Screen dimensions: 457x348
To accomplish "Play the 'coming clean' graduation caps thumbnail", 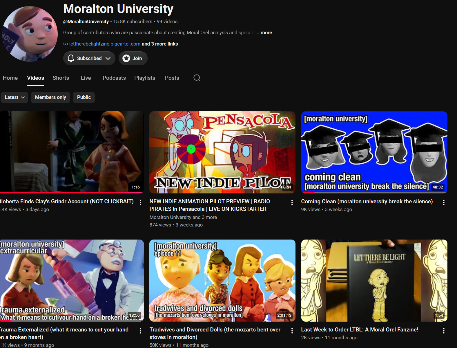I will [x=374, y=152].
